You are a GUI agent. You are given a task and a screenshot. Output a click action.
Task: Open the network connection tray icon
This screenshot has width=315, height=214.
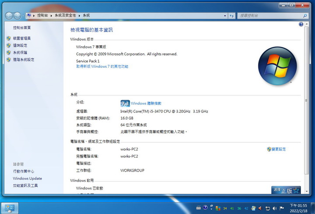[x=267, y=208]
